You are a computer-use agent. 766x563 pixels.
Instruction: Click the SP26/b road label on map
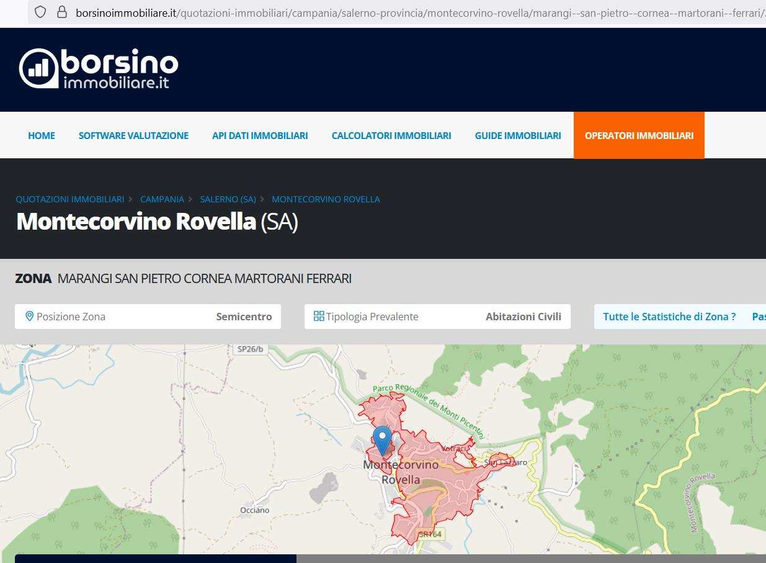[x=250, y=349]
